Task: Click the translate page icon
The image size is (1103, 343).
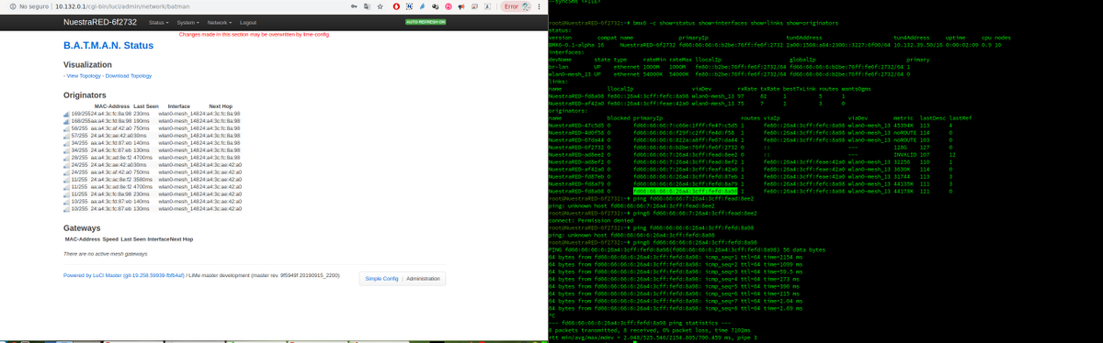Action: tap(368, 6)
